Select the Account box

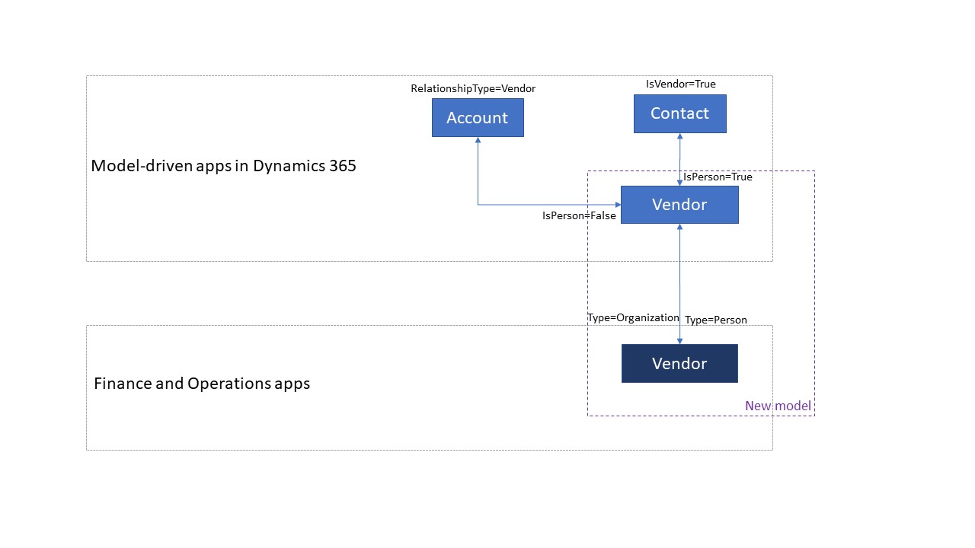coord(478,118)
